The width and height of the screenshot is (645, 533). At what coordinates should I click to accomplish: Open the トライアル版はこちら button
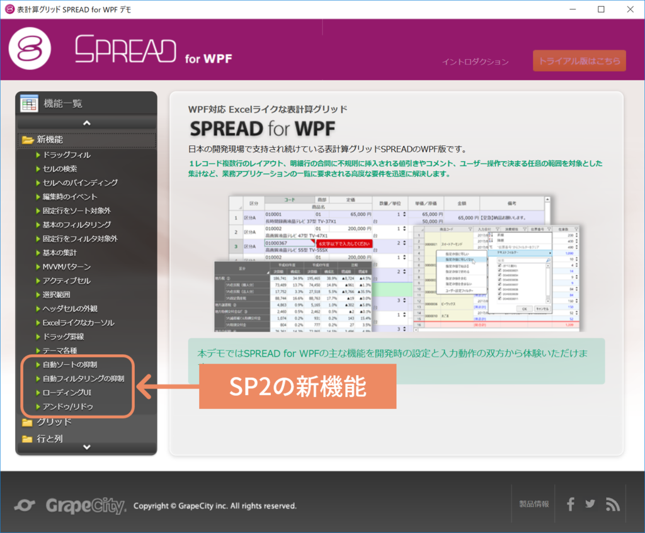pyautogui.click(x=579, y=61)
